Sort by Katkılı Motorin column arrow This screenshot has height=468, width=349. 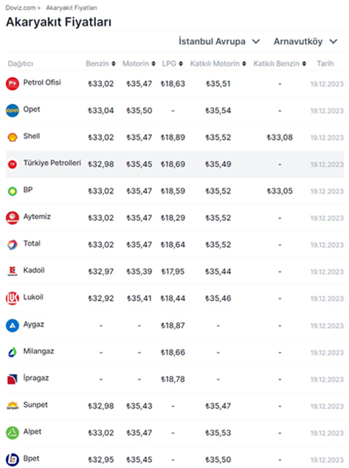coord(244,63)
